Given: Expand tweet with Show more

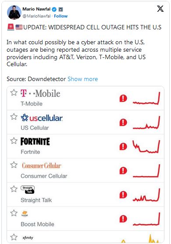Looking at the screenshot, I should tap(83, 79).
